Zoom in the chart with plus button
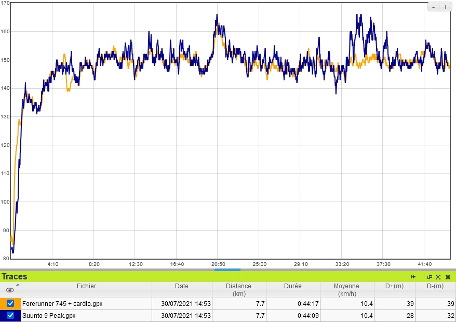The image size is (456, 322). [x=446, y=7]
